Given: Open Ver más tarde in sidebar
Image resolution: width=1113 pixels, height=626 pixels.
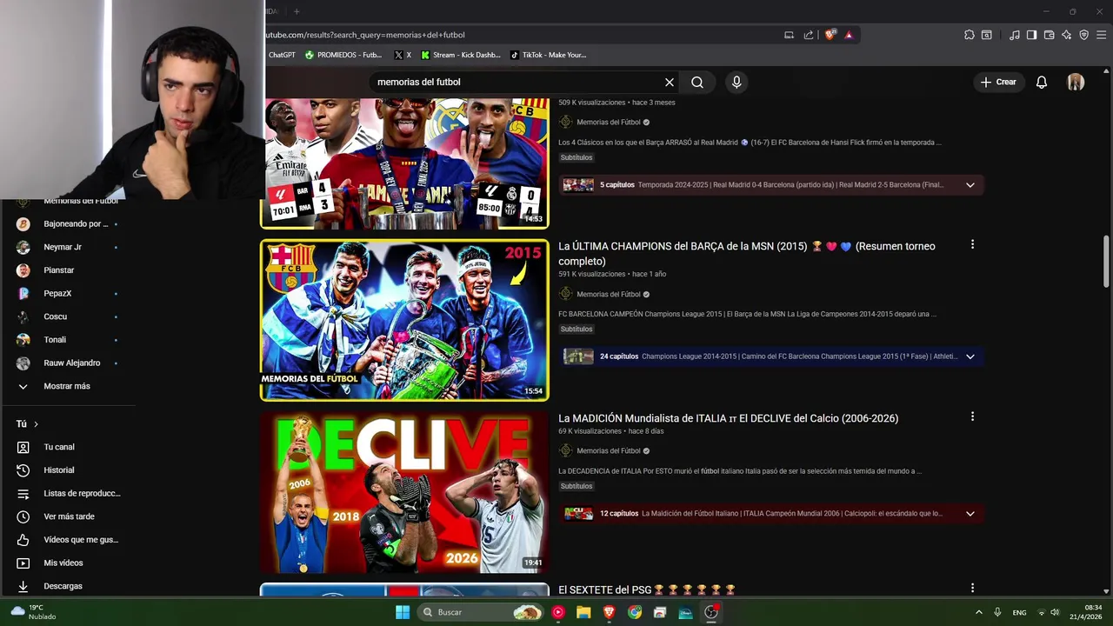Looking at the screenshot, I should [70, 516].
